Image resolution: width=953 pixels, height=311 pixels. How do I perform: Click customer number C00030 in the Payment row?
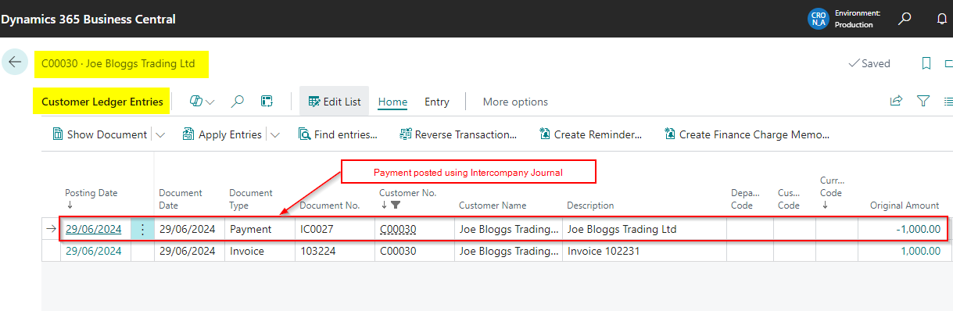[x=398, y=229]
